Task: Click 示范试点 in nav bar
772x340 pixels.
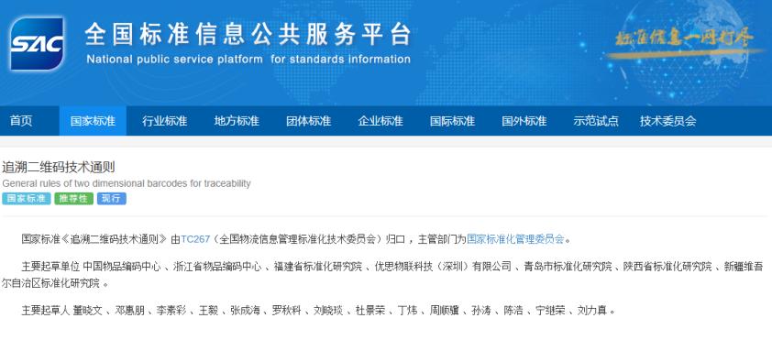Action: [x=596, y=121]
